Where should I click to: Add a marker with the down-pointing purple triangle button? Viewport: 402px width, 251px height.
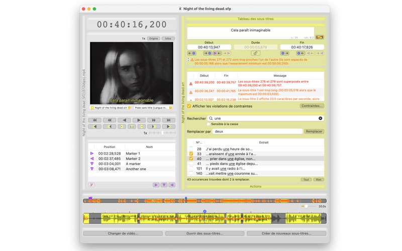click(164, 185)
